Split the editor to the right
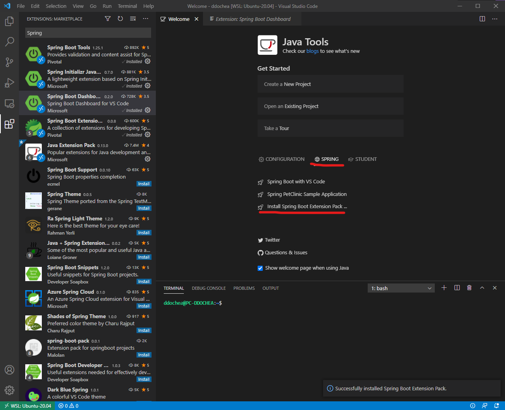Screen dimensions: 505x410 pos(482,19)
